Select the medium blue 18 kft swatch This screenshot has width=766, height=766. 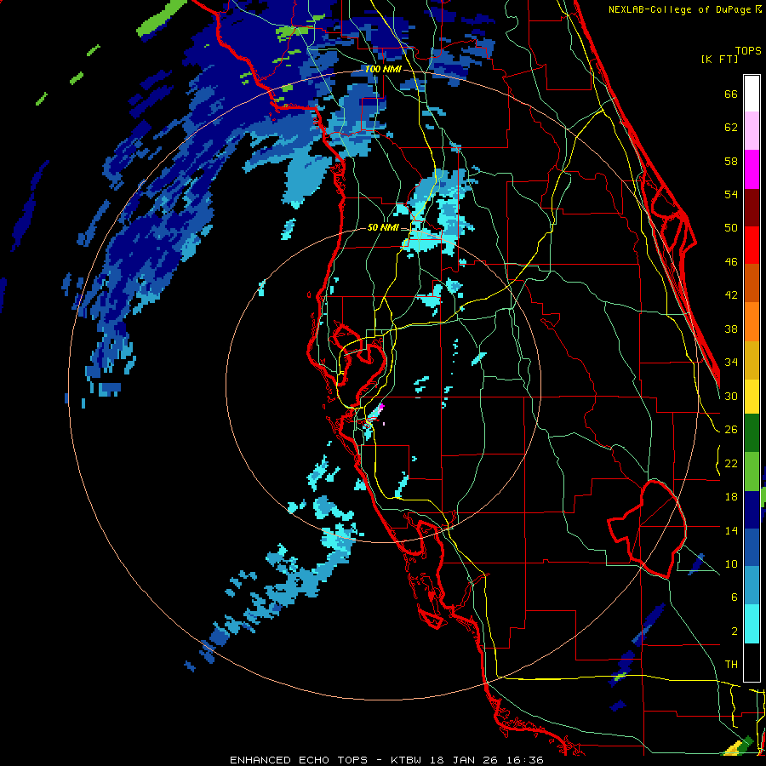tap(752, 548)
